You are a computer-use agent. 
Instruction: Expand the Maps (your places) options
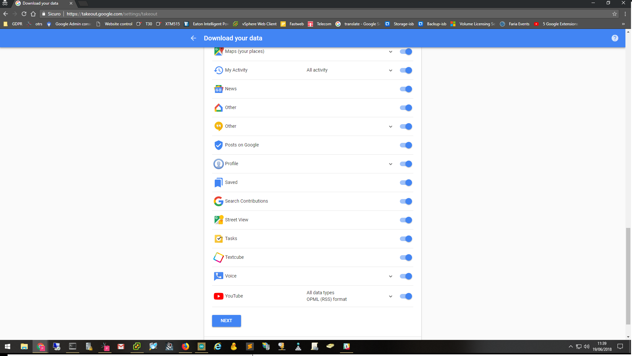tap(390, 52)
